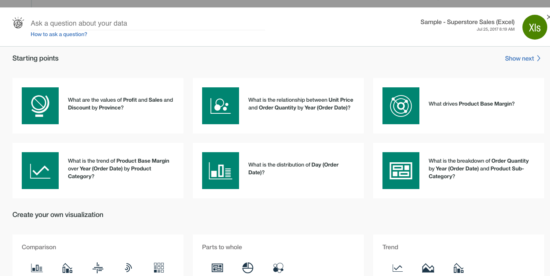
Task: Choose the area chart icon under Trend
Action: (428, 268)
